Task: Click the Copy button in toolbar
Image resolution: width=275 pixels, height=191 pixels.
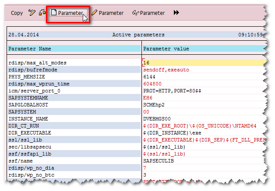Action: pos(17,13)
